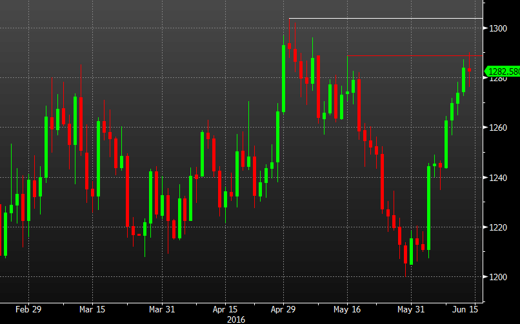Click the 2016 year label
Image resolution: width=520 pixels, height=324 pixels.
235,319
